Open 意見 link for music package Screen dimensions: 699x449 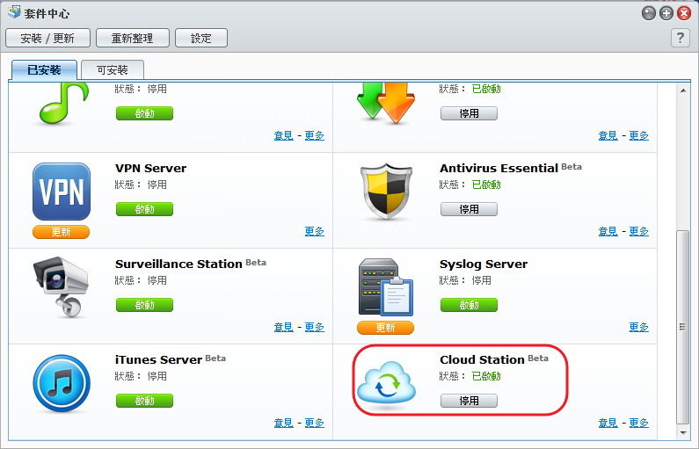(x=283, y=135)
